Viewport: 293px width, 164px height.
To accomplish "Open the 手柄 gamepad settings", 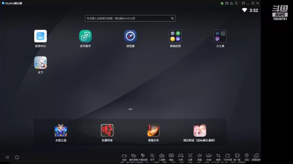I will coord(181,157).
